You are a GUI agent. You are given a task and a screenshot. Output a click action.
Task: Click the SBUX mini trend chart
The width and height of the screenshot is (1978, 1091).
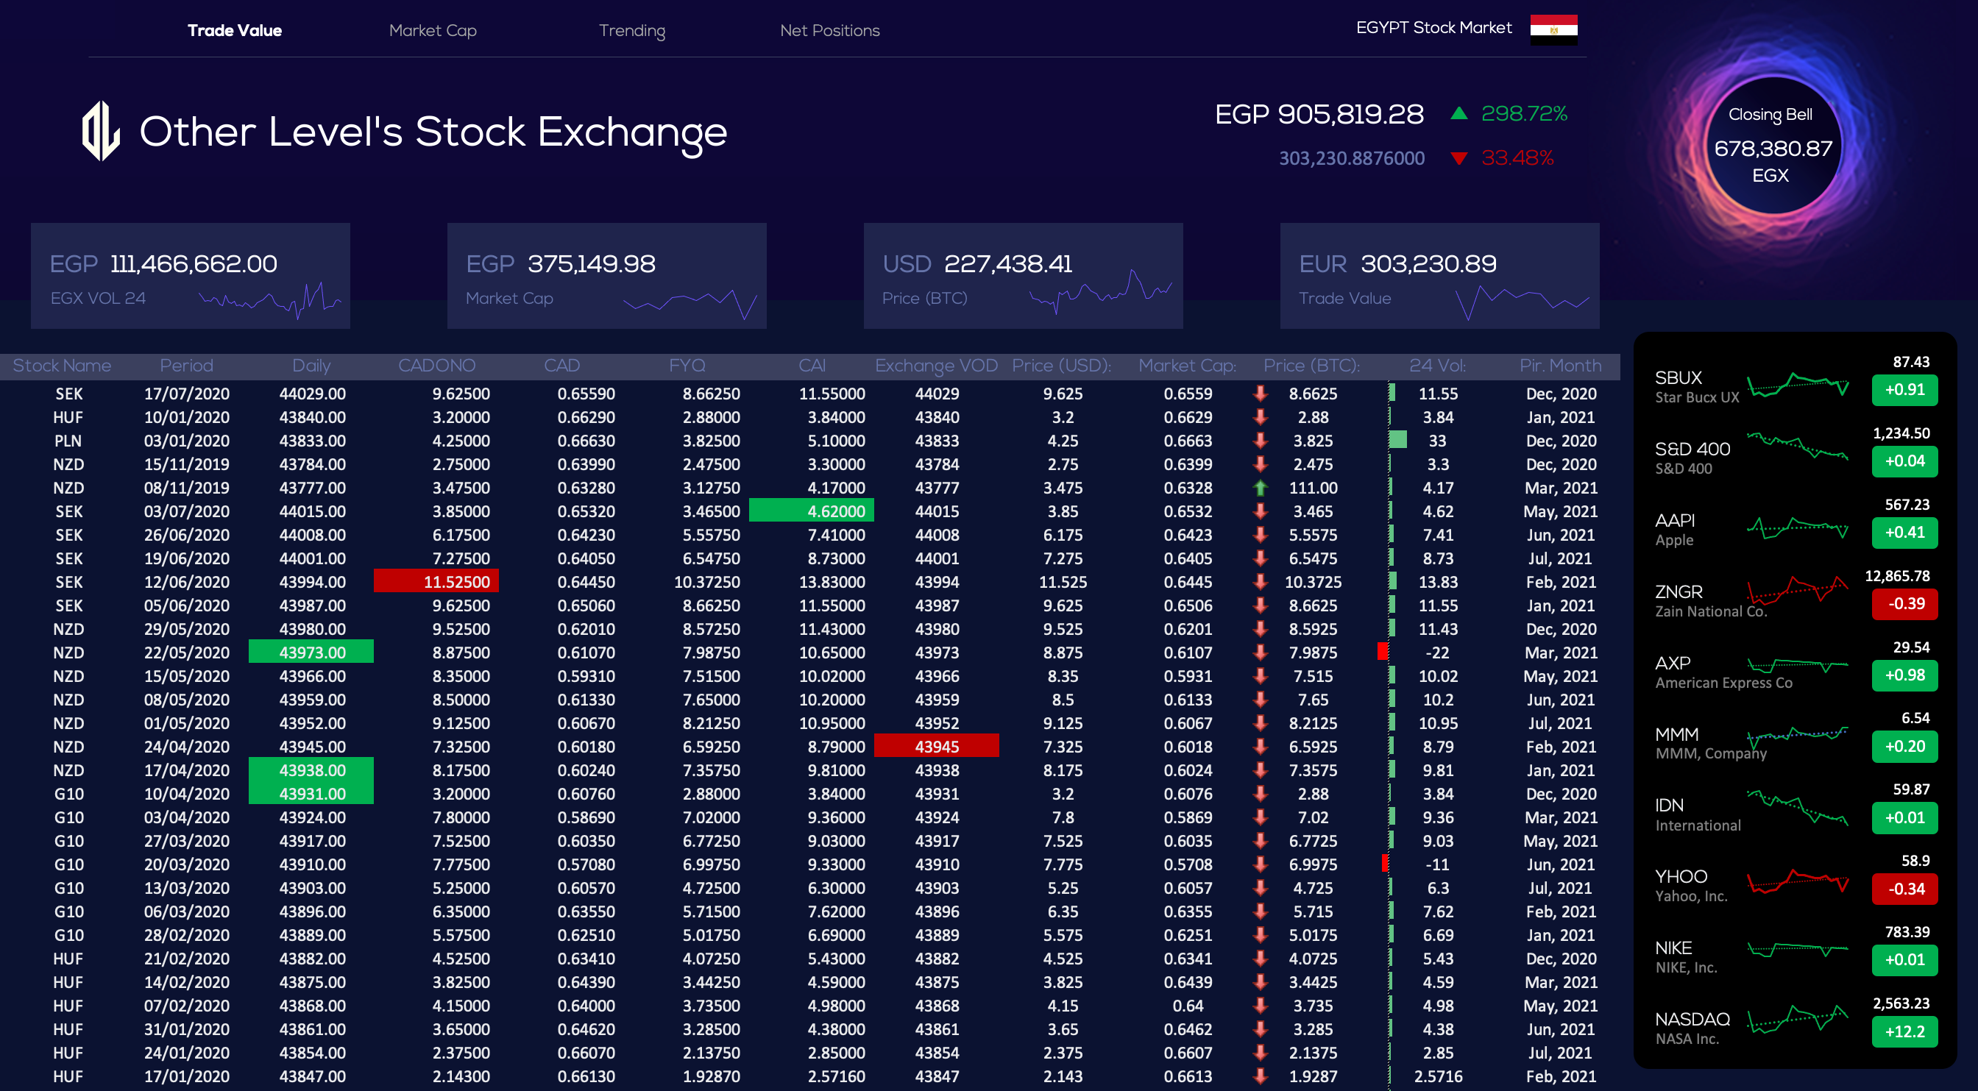pos(1798,384)
